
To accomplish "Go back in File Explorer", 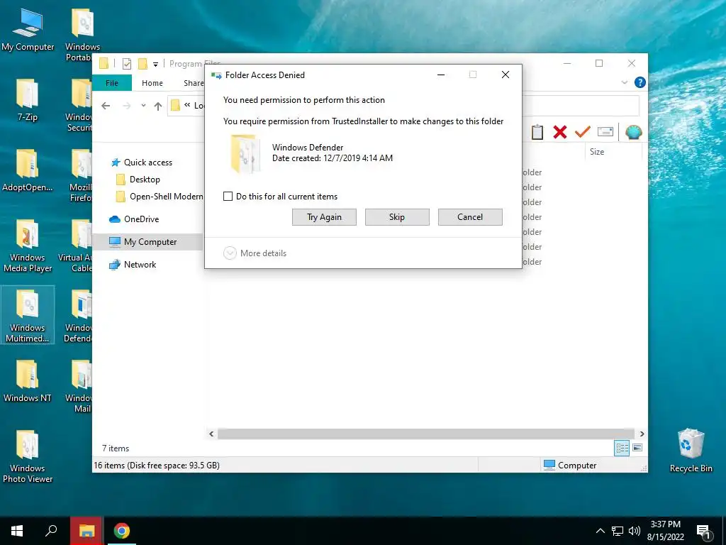I will pyautogui.click(x=106, y=106).
